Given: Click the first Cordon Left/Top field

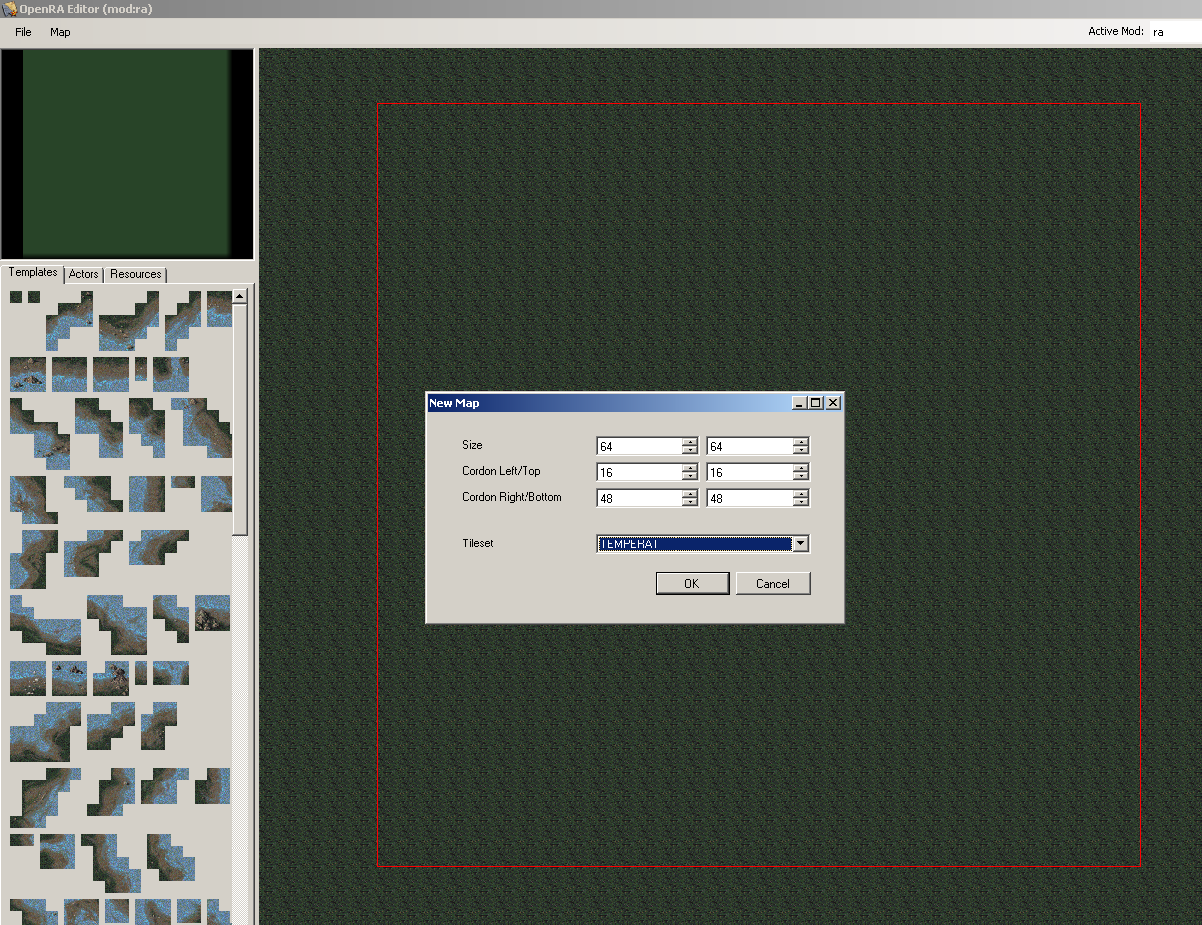Looking at the screenshot, I should tap(640, 472).
